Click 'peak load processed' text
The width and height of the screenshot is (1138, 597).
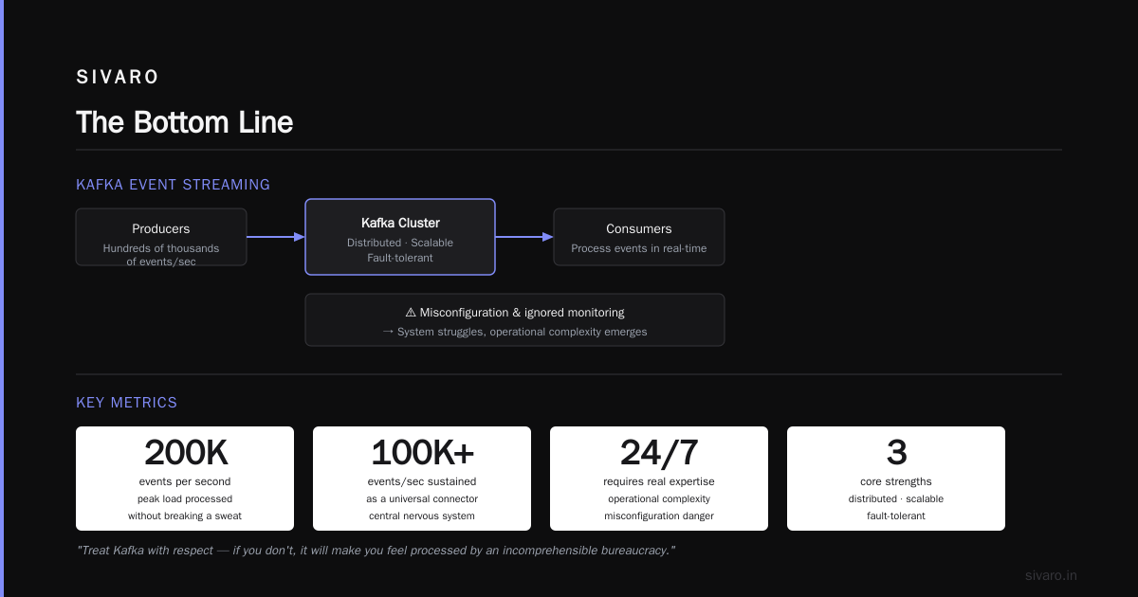(x=185, y=498)
